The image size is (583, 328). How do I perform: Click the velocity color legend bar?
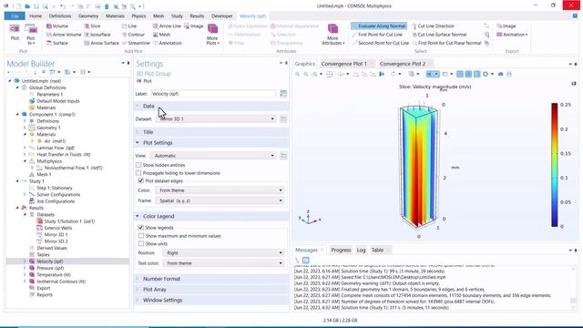click(x=554, y=165)
